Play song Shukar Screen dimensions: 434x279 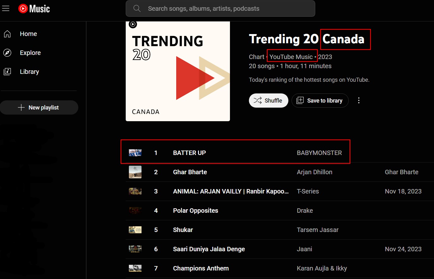point(183,230)
